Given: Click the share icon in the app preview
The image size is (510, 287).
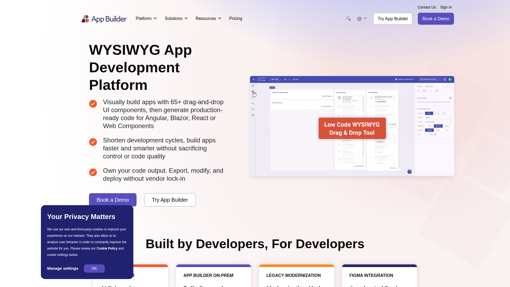Looking at the screenshot, I should (445, 79).
